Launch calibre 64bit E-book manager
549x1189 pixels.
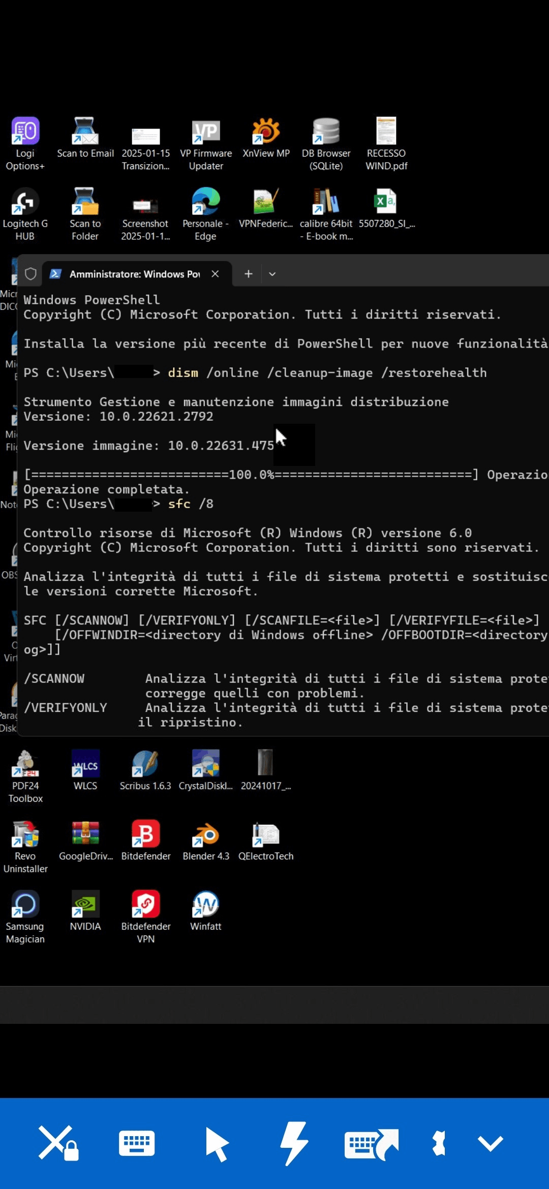[x=326, y=214]
